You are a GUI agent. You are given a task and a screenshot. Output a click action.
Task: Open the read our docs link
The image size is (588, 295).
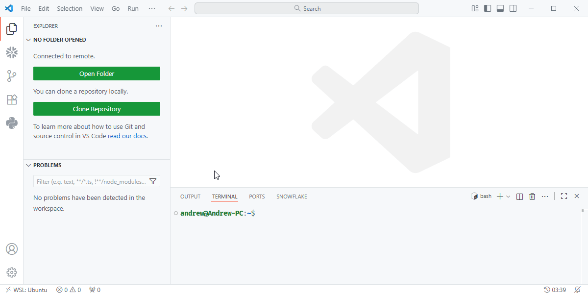[x=127, y=136]
